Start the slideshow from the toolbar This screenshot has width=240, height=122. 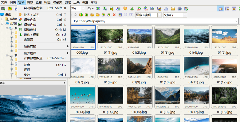pyautogui.click(x=98, y=9)
